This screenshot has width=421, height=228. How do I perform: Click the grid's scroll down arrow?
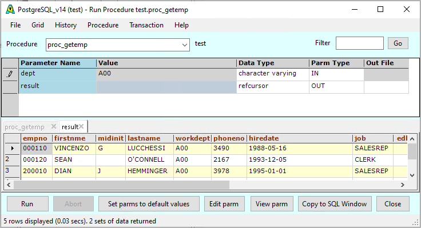coord(412,175)
